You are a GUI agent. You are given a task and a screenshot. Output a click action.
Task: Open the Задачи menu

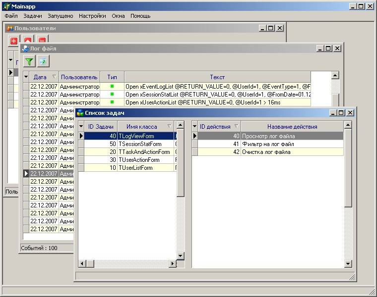click(x=33, y=16)
